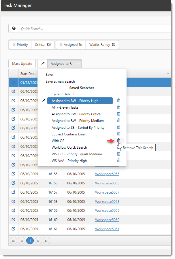This screenshot has height=259, width=175.
Task: Select 'Workflow Quick Search' from saved searches
Action: tap(69, 147)
